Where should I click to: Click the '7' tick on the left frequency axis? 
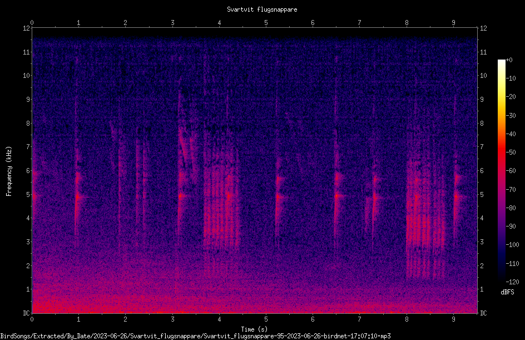(28, 147)
